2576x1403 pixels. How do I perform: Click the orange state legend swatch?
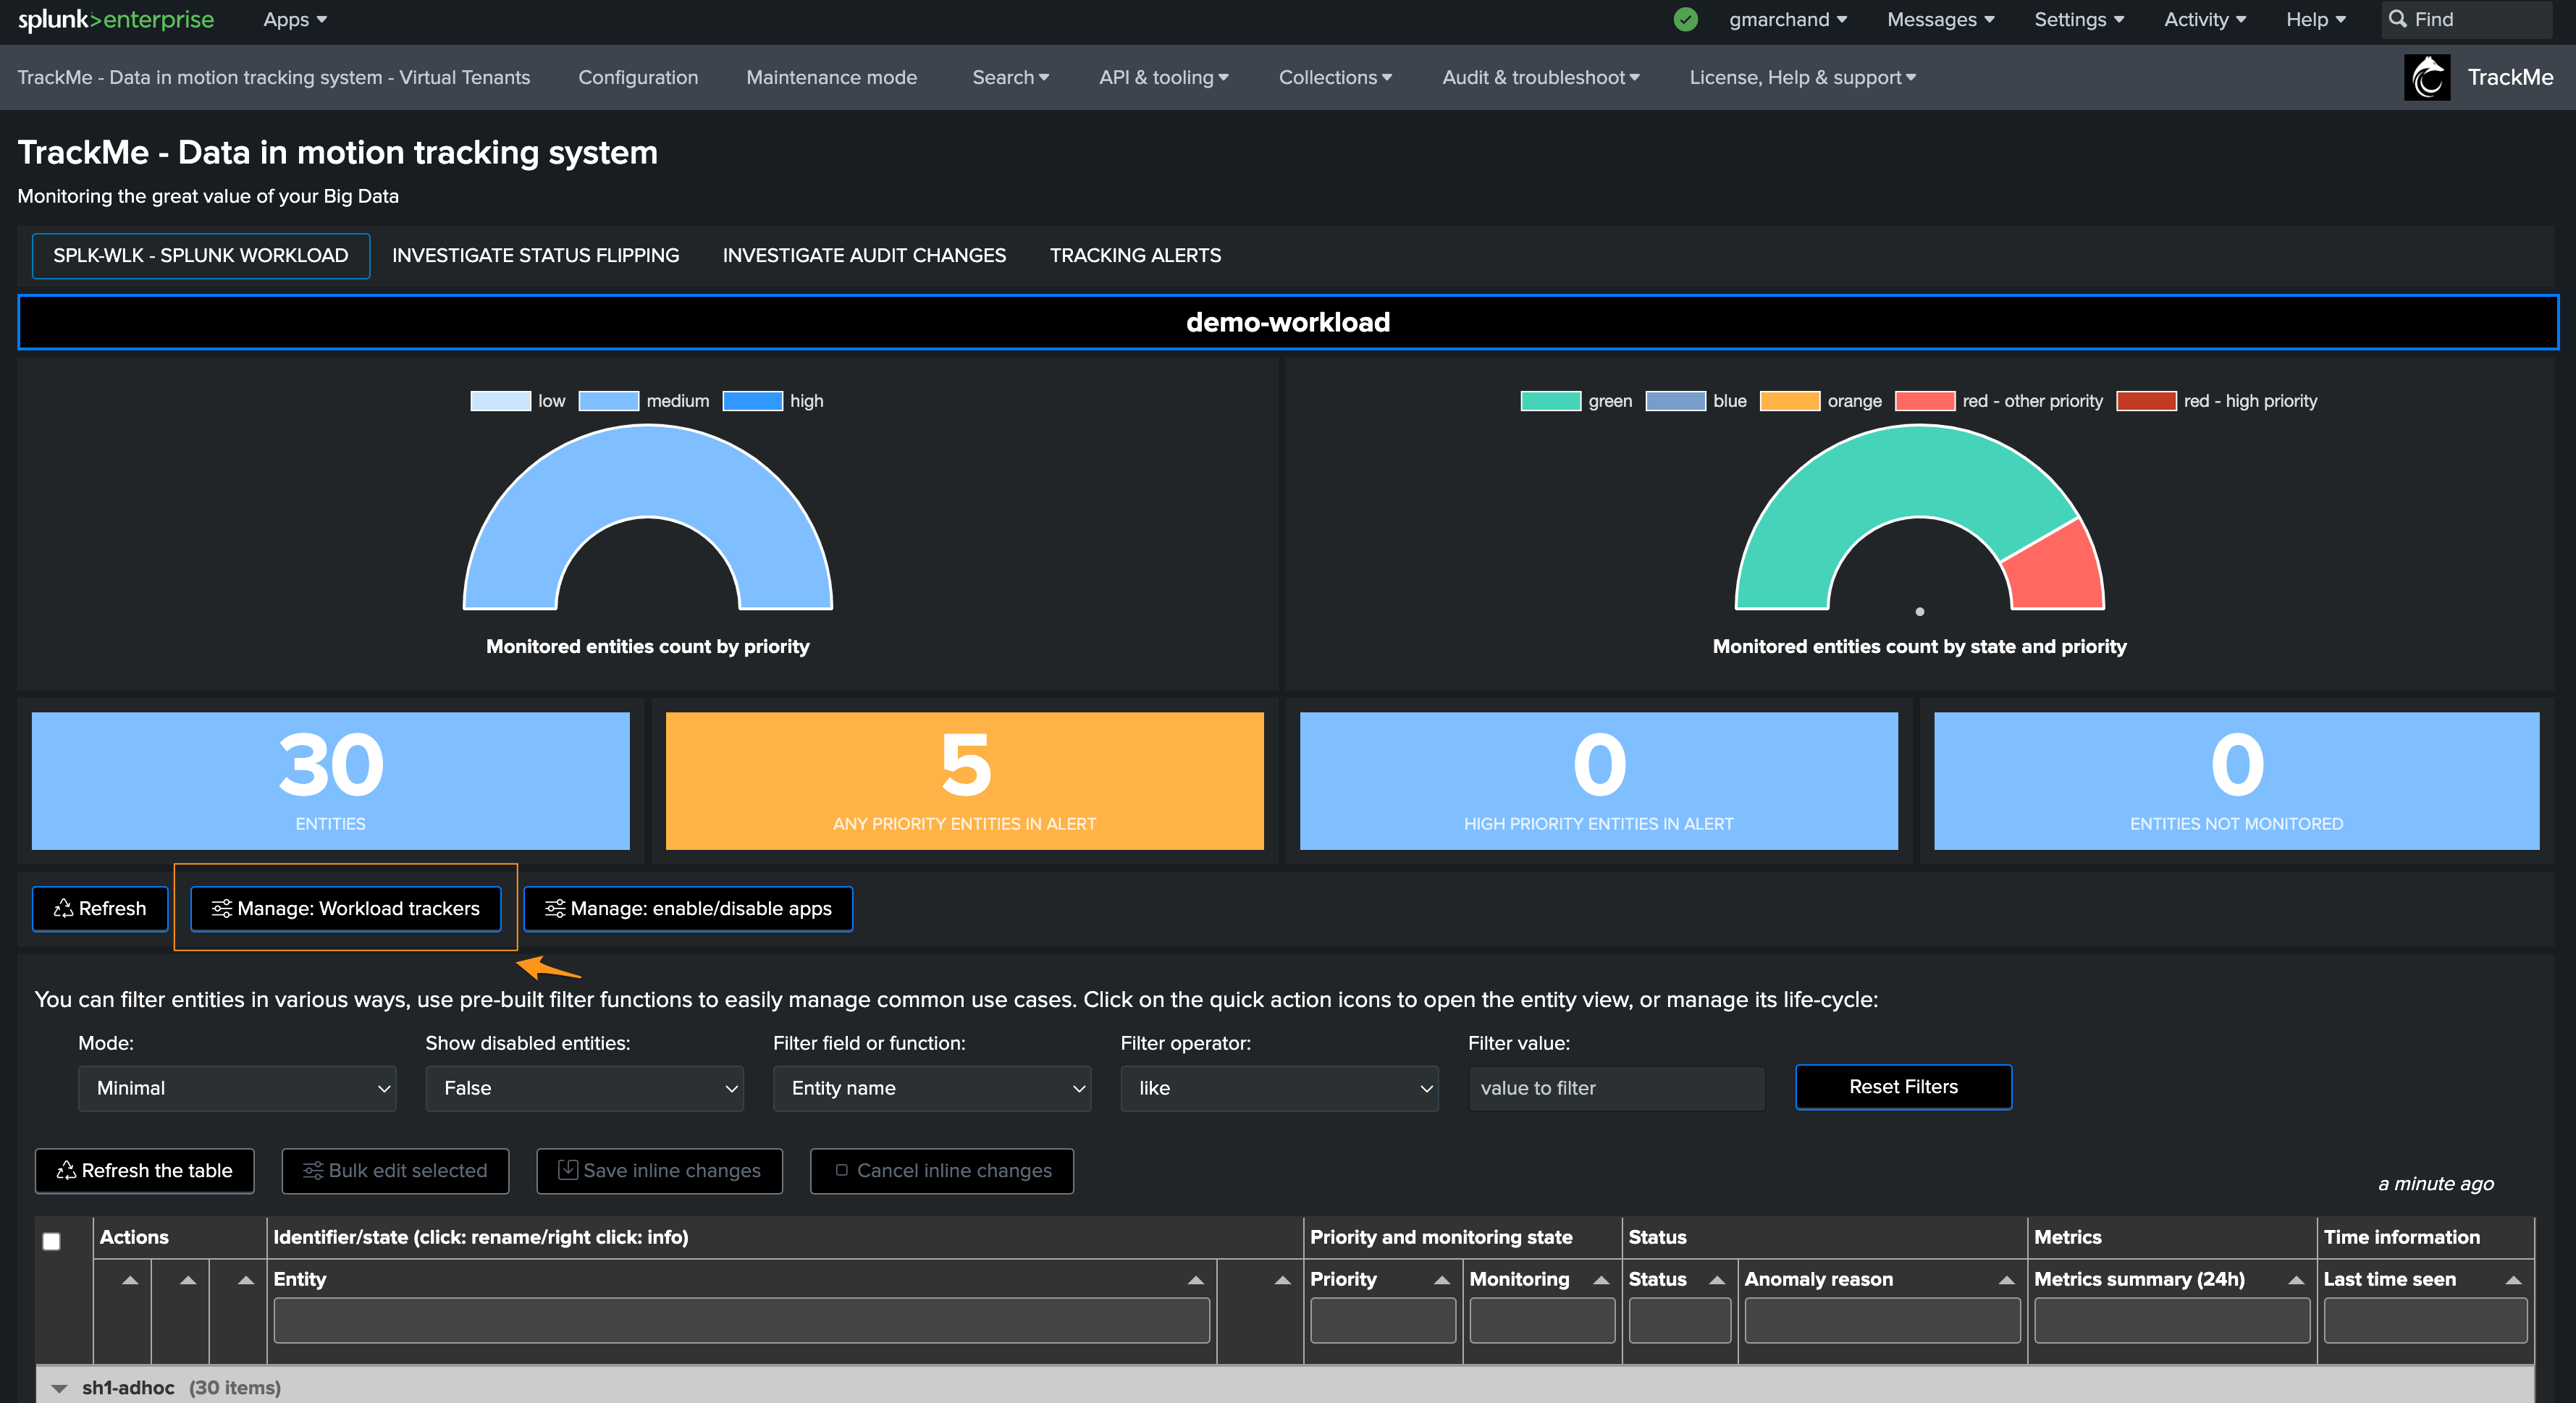coord(1789,401)
